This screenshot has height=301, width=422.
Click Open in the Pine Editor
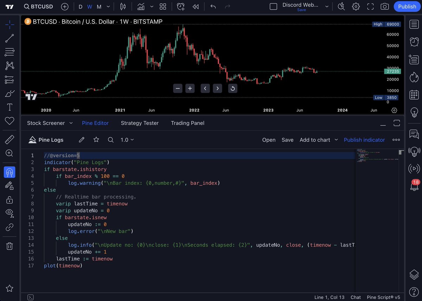(x=269, y=140)
